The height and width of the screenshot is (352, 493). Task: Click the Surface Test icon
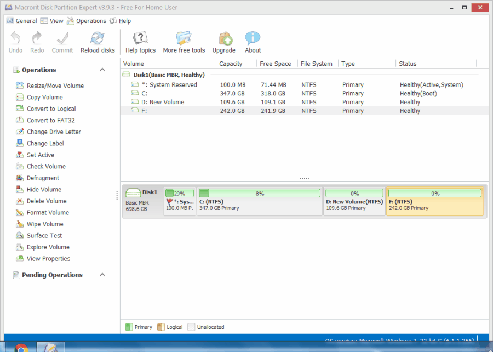[20, 235]
